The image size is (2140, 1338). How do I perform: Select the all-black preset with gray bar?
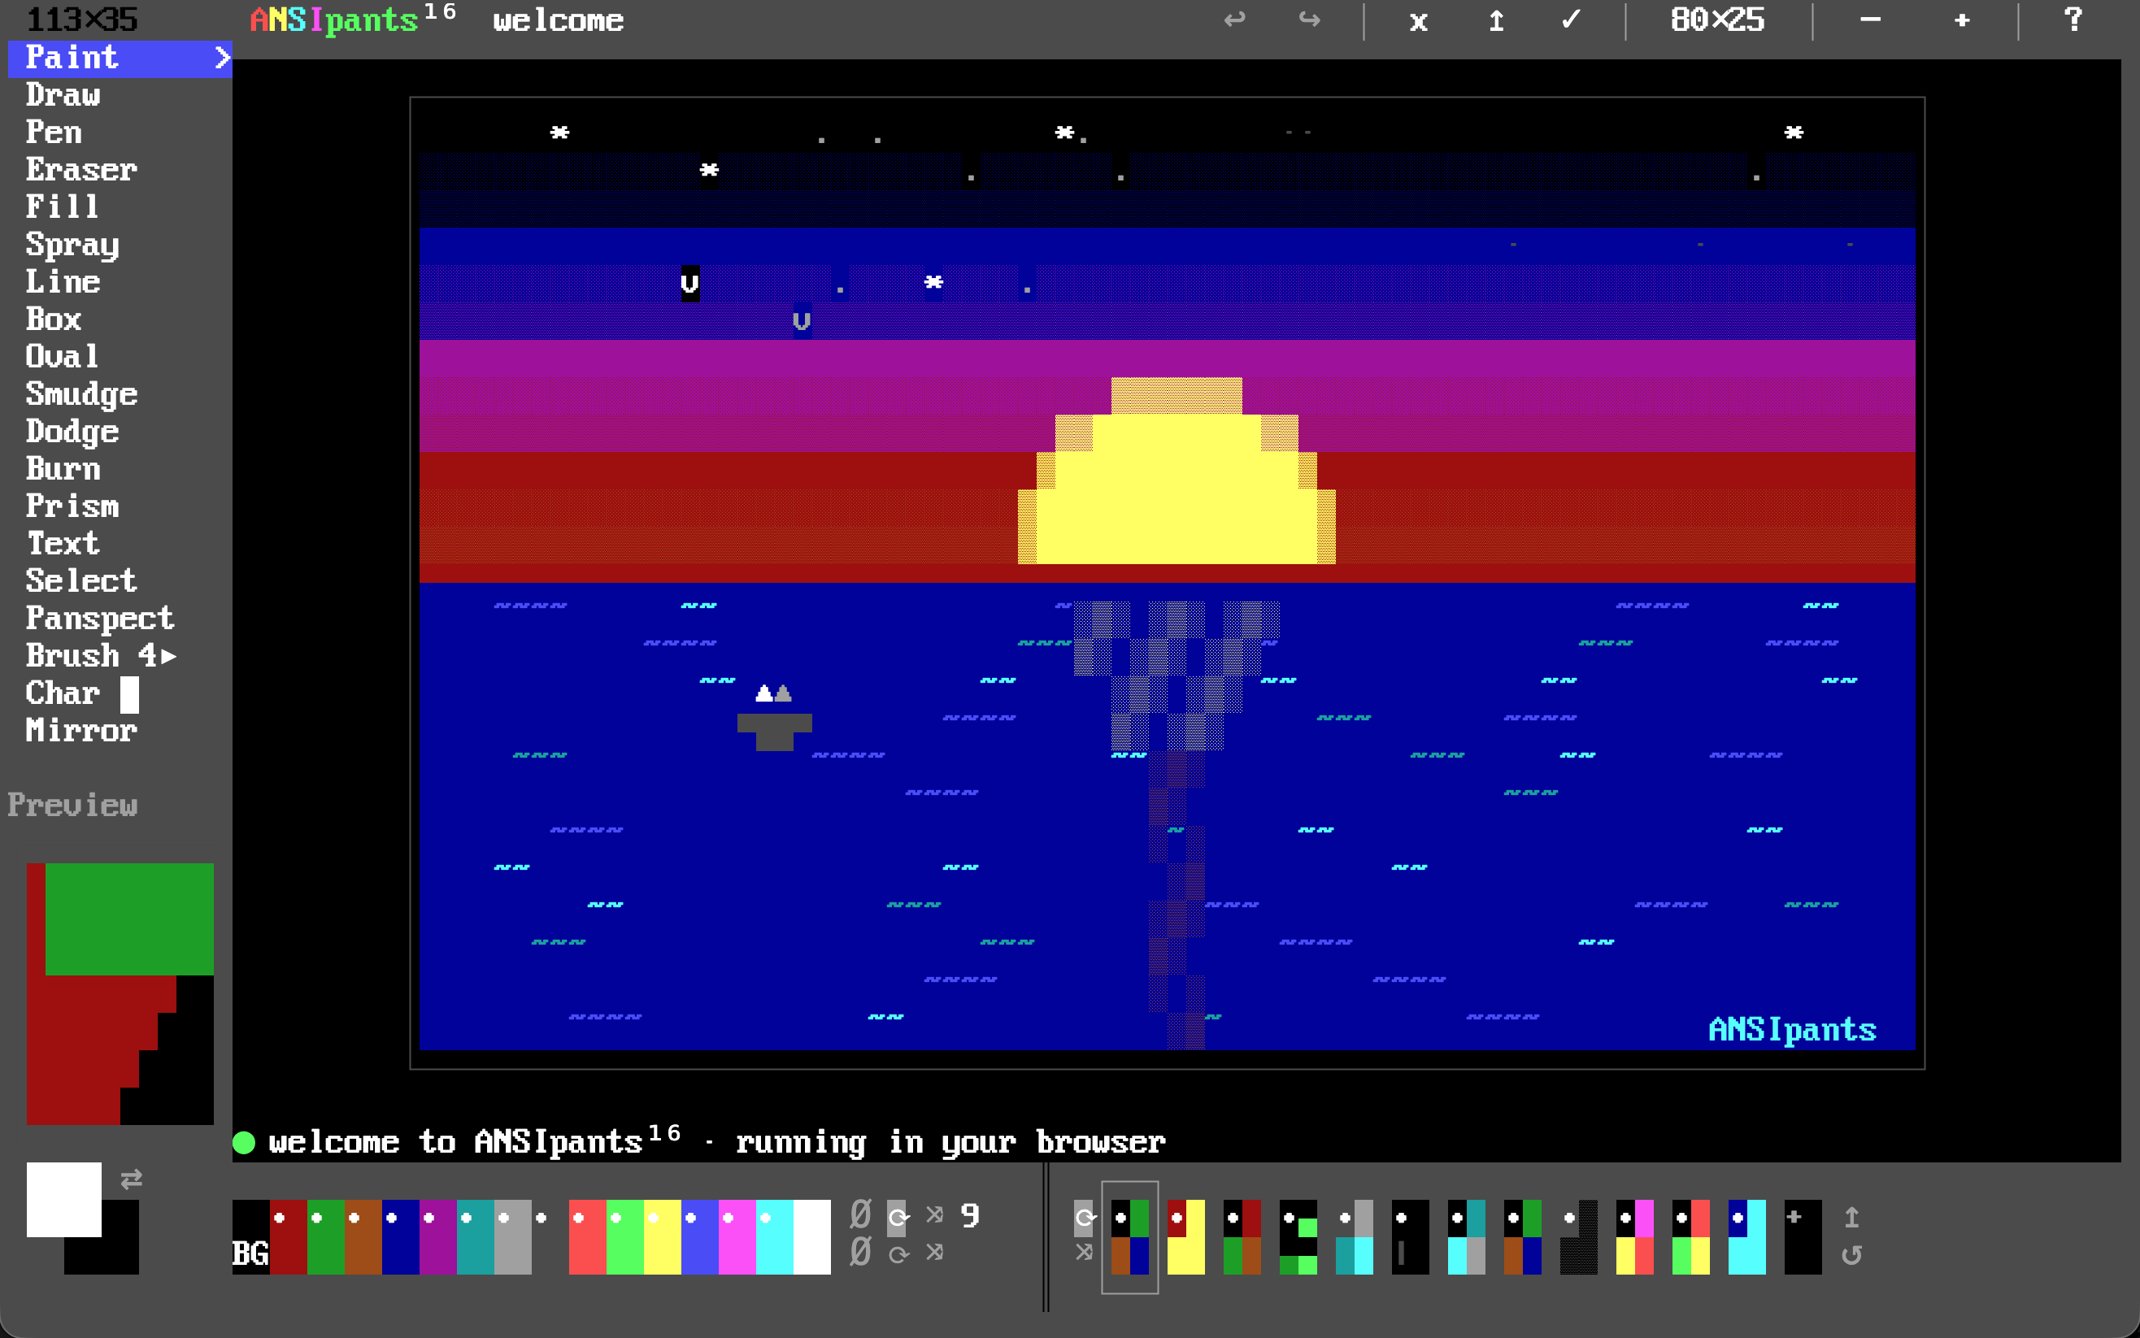click(1410, 1236)
